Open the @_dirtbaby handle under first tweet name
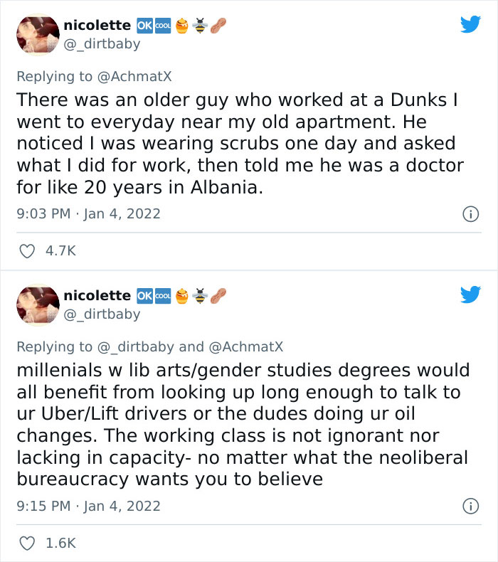Viewport: 498px width, 562px height. 102,43
